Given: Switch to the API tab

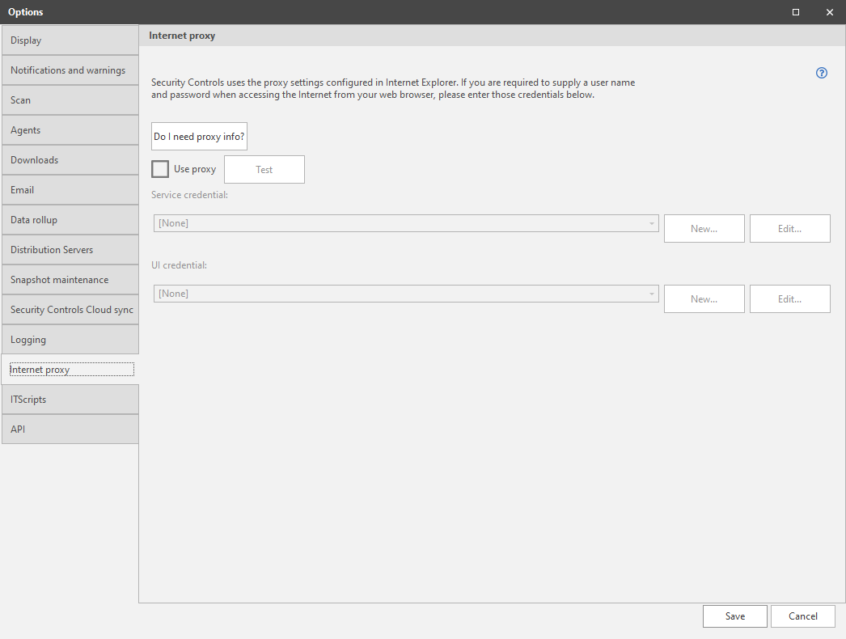Looking at the screenshot, I should [70, 430].
